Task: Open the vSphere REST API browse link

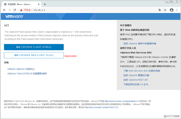Action: 136,80
